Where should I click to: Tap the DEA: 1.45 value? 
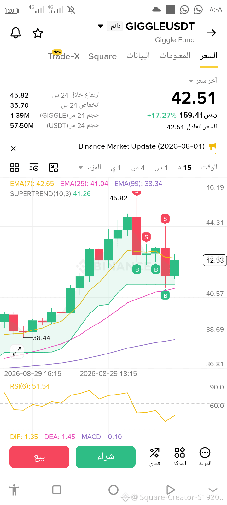click(x=60, y=437)
